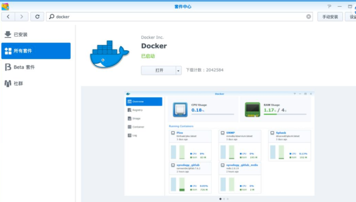The image size is (356, 202).
Task: Click Image in the preview sidebar
Action: 144,118
